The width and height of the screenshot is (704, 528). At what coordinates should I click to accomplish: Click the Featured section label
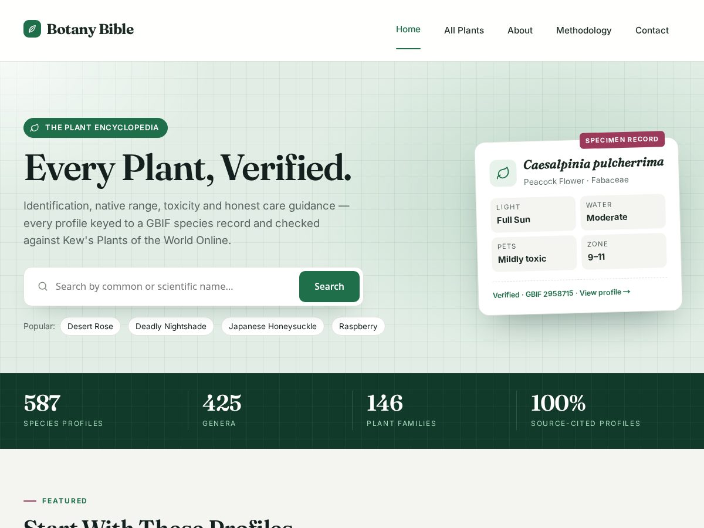65,501
